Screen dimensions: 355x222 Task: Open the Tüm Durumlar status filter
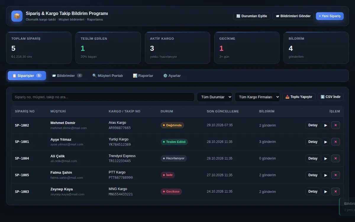pos(215,97)
